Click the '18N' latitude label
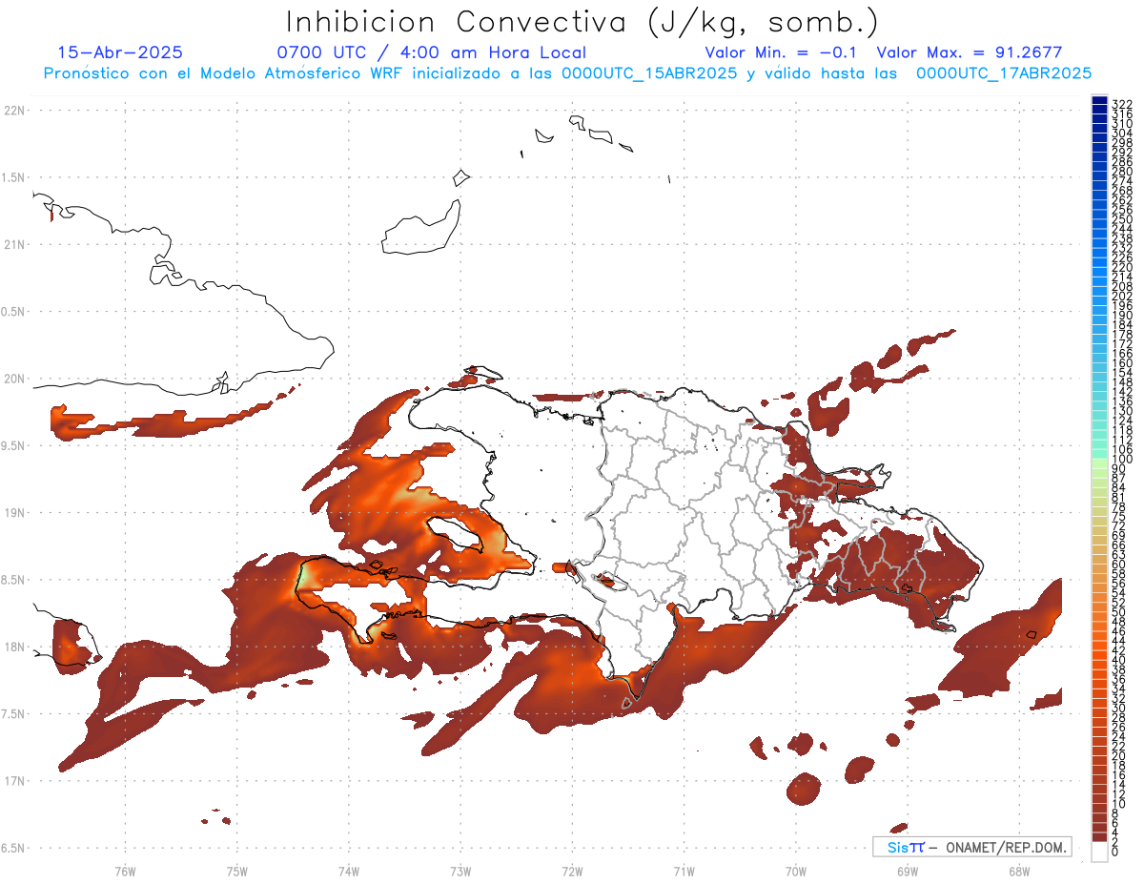 click(x=14, y=647)
